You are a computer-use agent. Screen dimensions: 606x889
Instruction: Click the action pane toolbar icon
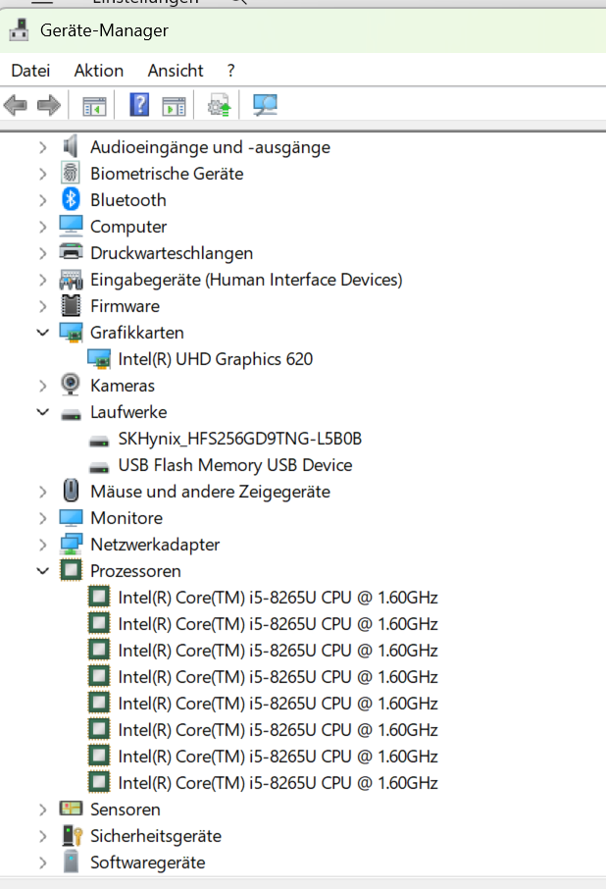[174, 106]
